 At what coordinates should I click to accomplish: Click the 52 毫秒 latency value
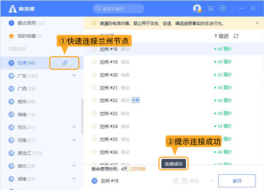coord(223,75)
